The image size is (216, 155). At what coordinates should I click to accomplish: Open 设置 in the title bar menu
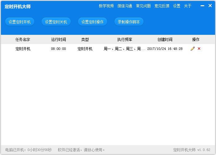tap(177, 6)
